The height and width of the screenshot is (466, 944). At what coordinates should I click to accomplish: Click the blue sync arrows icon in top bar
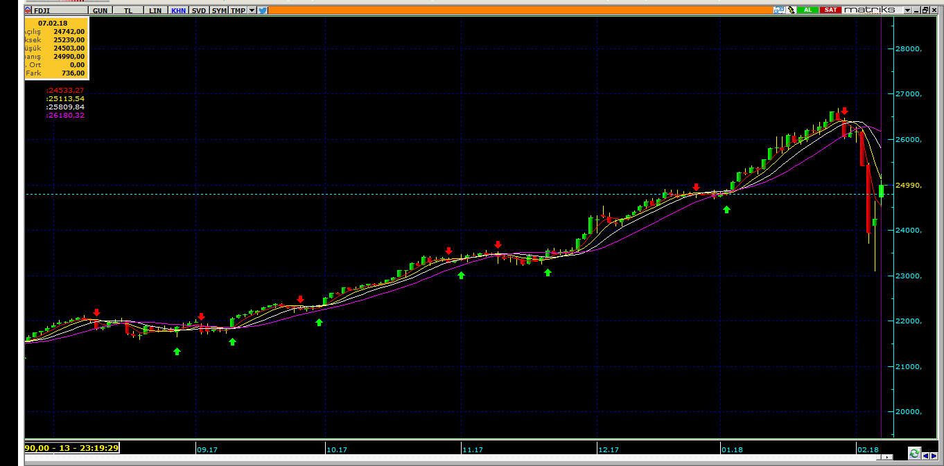click(779, 10)
